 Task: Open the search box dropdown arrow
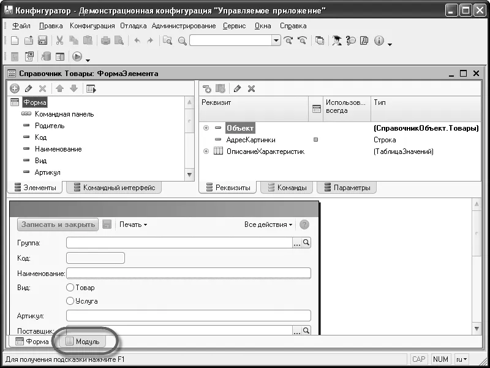click(276, 40)
